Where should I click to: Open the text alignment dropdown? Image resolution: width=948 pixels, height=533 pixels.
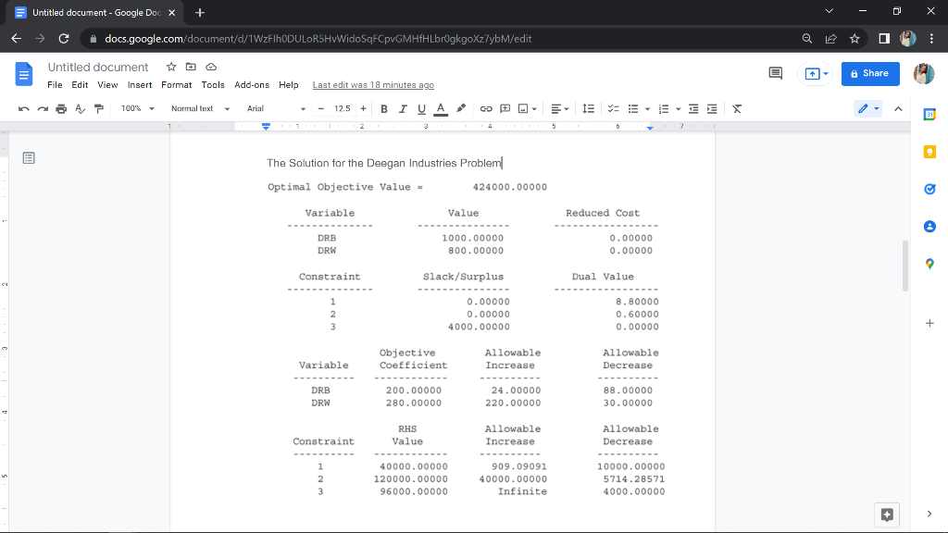(560, 109)
